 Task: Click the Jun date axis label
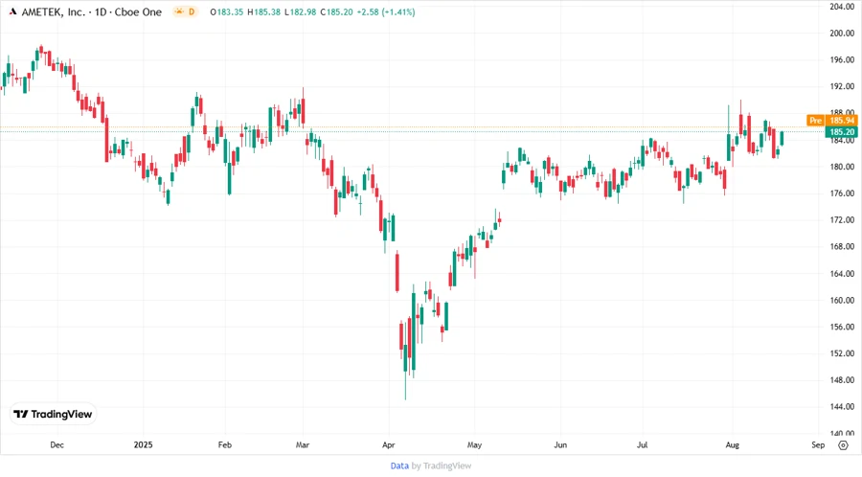pos(560,444)
